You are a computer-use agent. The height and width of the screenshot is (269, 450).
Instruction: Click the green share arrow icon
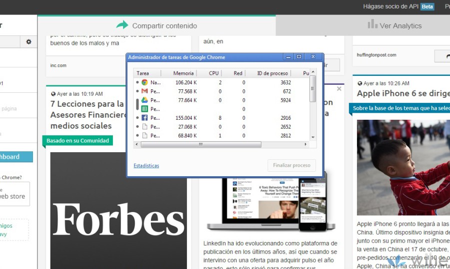point(122,25)
